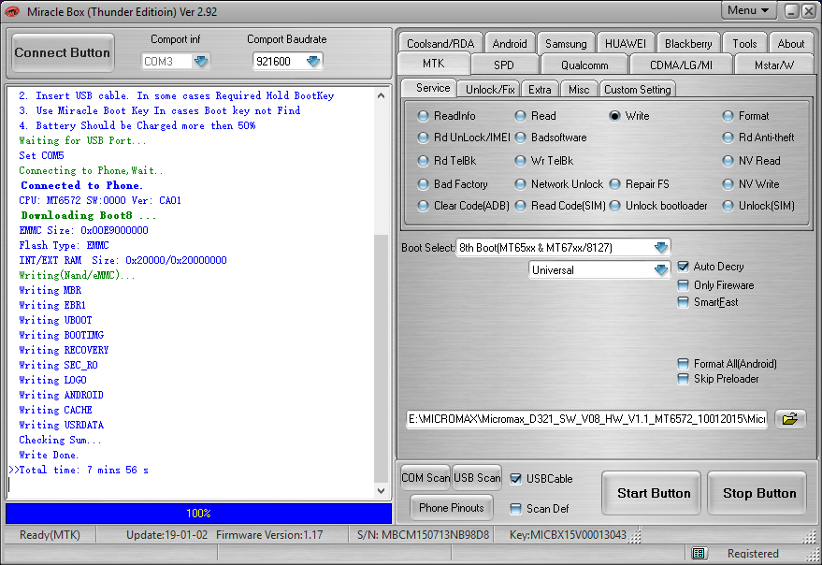This screenshot has height=565, width=822.
Task: Click the log scroll-up arrow
Action: (382, 95)
